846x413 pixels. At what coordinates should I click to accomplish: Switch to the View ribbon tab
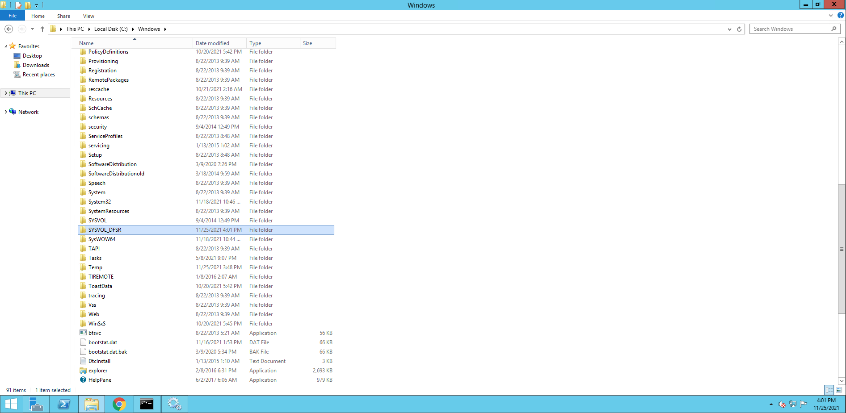pyautogui.click(x=88, y=16)
